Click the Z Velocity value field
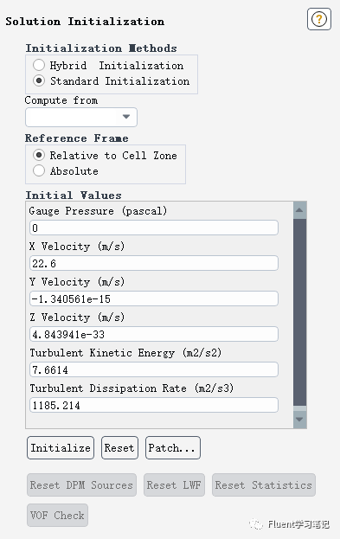Viewport: 340px width, 539px height. point(154,334)
